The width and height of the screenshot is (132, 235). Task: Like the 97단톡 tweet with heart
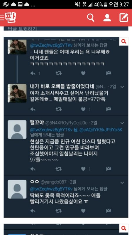[83, 109]
